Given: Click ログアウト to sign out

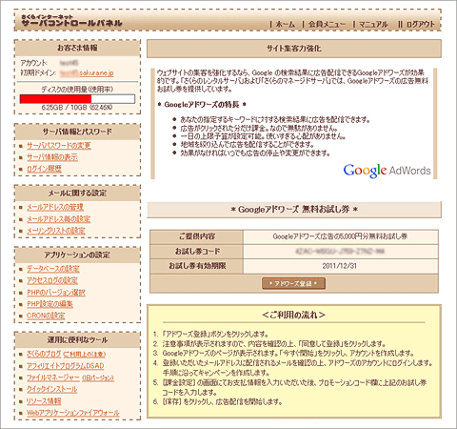Looking at the screenshot, I should (421, 24).
